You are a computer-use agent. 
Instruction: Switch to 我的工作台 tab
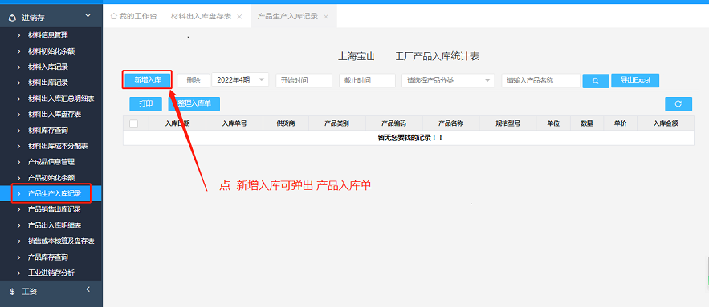point(134,16)
